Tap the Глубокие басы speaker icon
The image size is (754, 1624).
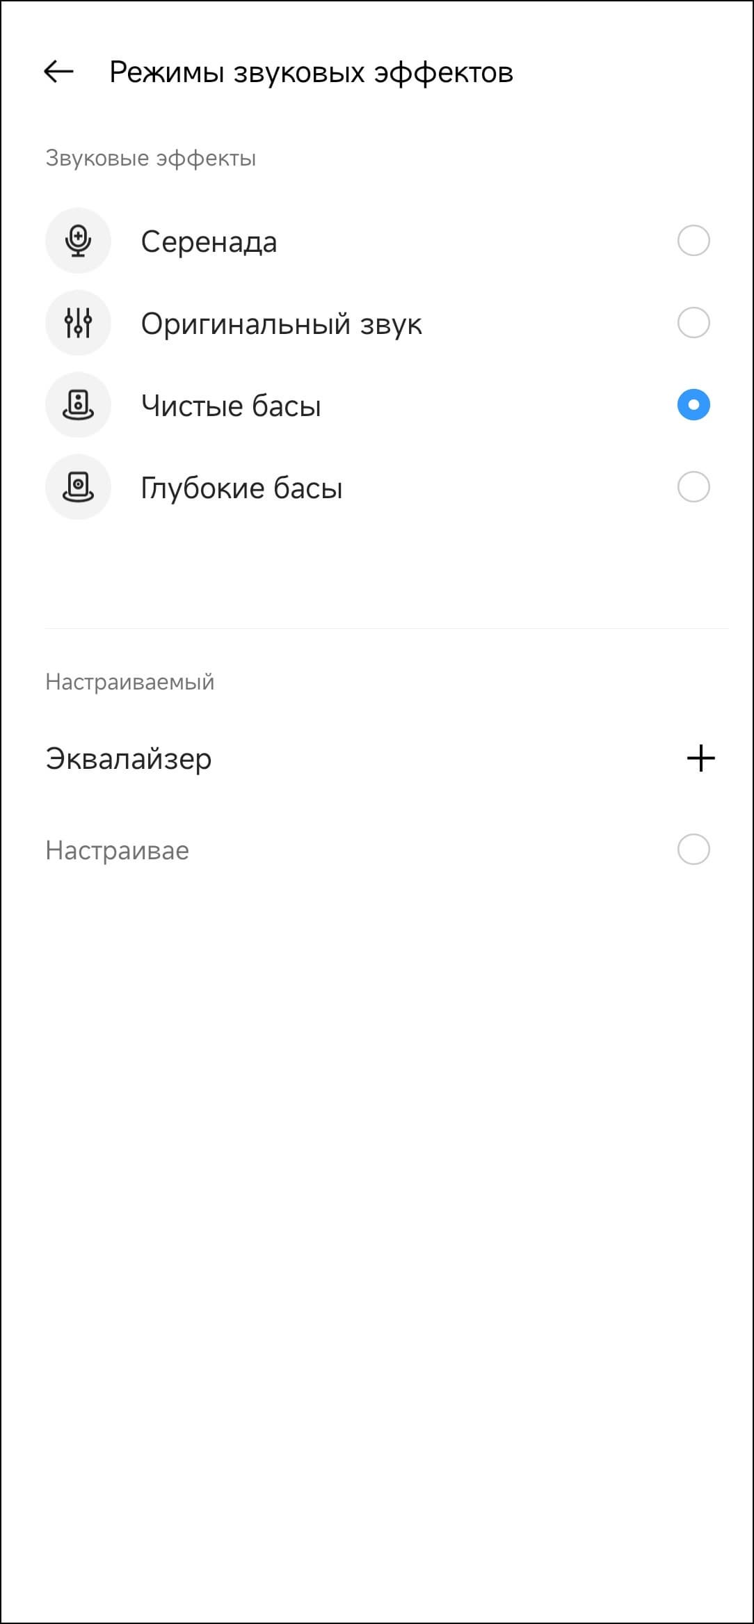pyautogui.click(x=78, y=487)
